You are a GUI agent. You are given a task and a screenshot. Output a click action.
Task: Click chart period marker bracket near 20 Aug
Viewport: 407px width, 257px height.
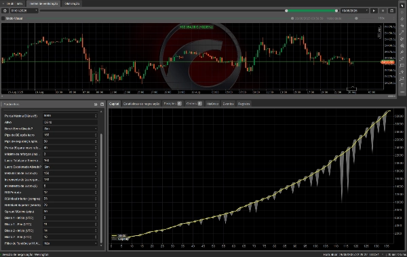click(x=351, y=89)
